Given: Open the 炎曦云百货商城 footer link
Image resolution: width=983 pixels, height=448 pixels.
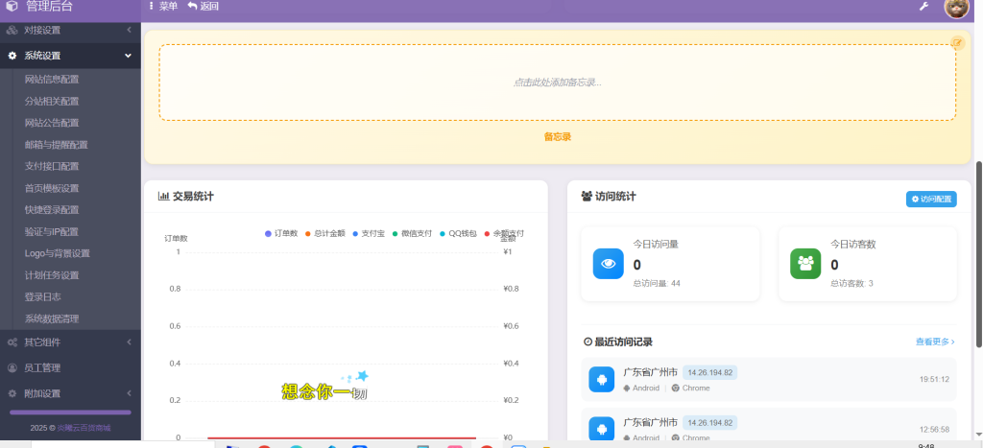Looking at the screenshot, I should pos(84,428).
